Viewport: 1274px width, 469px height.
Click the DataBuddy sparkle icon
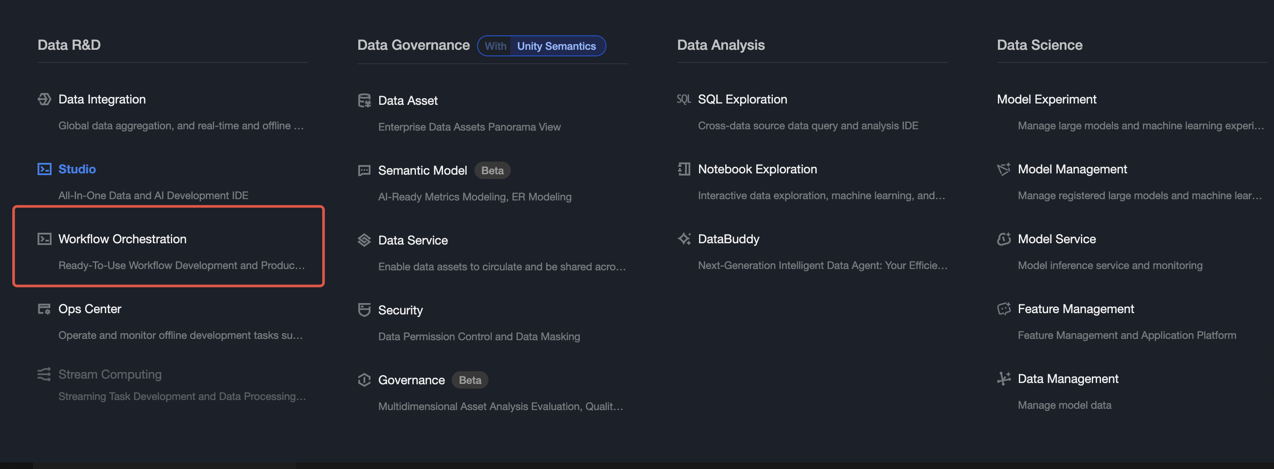(684, 239)
